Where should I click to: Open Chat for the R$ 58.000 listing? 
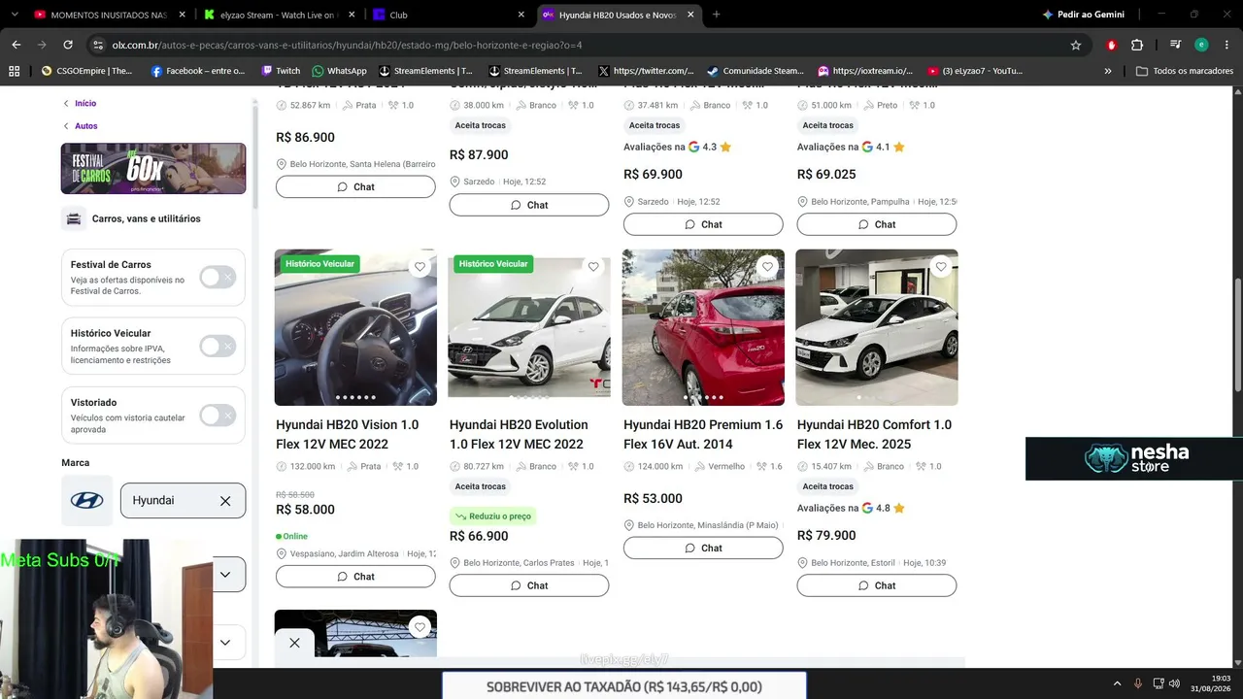pyautogui.click(x=355, y=577)
